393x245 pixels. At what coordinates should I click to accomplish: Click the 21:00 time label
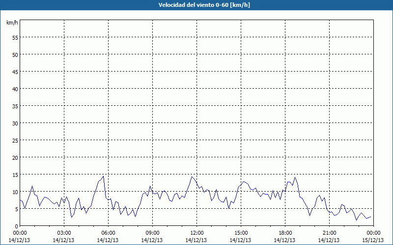(x=329, y=233)
